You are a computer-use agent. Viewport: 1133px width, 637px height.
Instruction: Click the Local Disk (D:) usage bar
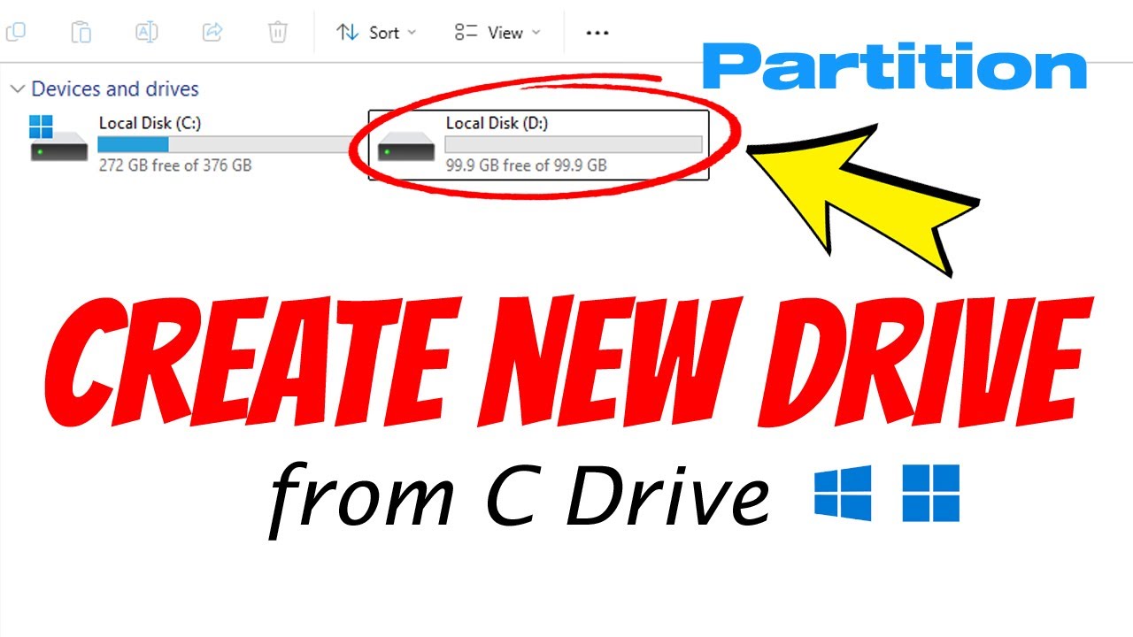(x=574, y=144)
